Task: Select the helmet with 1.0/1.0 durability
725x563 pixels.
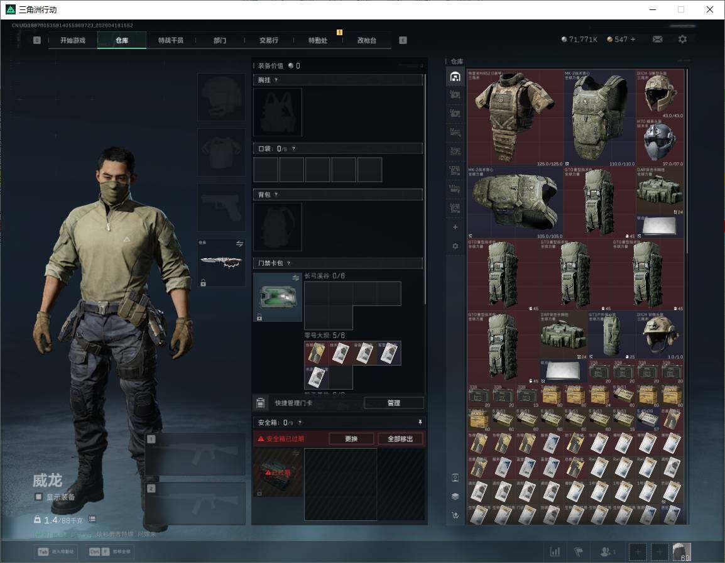Action: (x=660, y=336)
